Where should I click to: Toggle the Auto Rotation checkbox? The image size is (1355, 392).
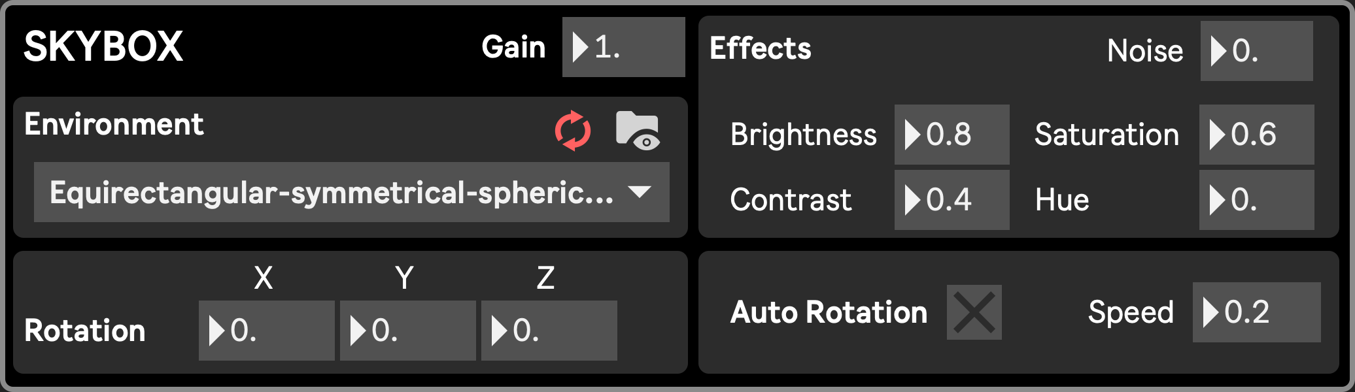point(974,312)
